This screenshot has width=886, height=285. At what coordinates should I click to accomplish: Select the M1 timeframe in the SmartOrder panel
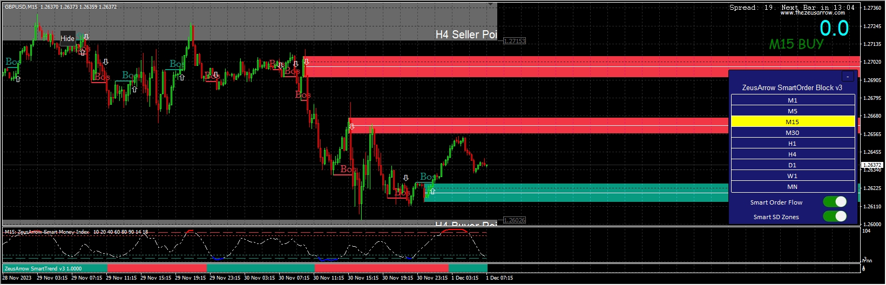pos(793,100)
